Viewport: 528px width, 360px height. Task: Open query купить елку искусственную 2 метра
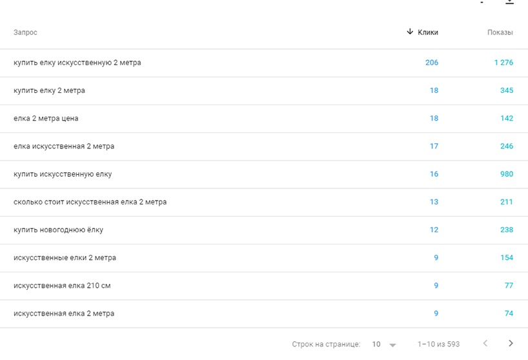pyautogui.click(x=77, y=63)
